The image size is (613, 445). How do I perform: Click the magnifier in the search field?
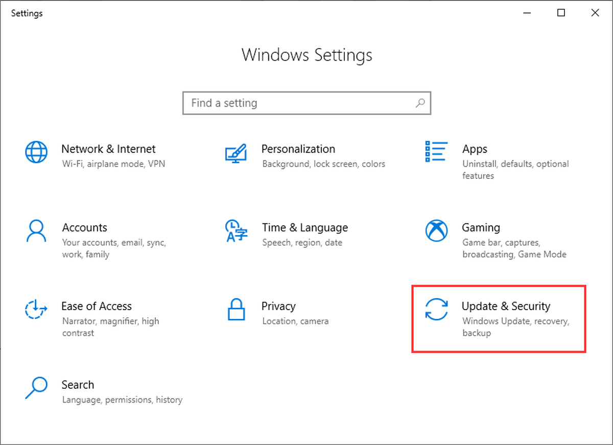[420, 103]
